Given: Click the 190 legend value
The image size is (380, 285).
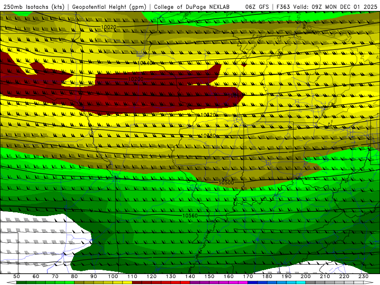Looking at the screenshot, I should pyautogui.click(x=286, y=276).
